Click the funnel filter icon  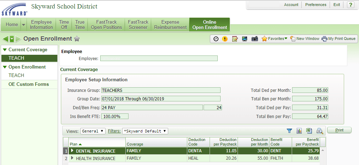coord(290,131)
